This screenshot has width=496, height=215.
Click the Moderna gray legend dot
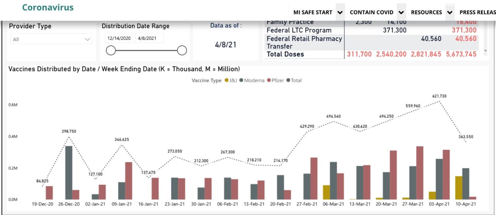[x=241, y=81]
